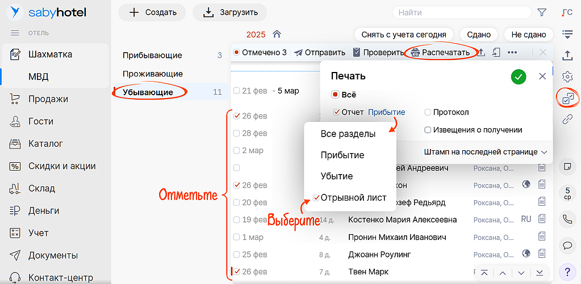This screenshot has width=581, height=284.
Task: Open the three-dots more actions menu
Action: pyautogui.click(x=512, y=52)
